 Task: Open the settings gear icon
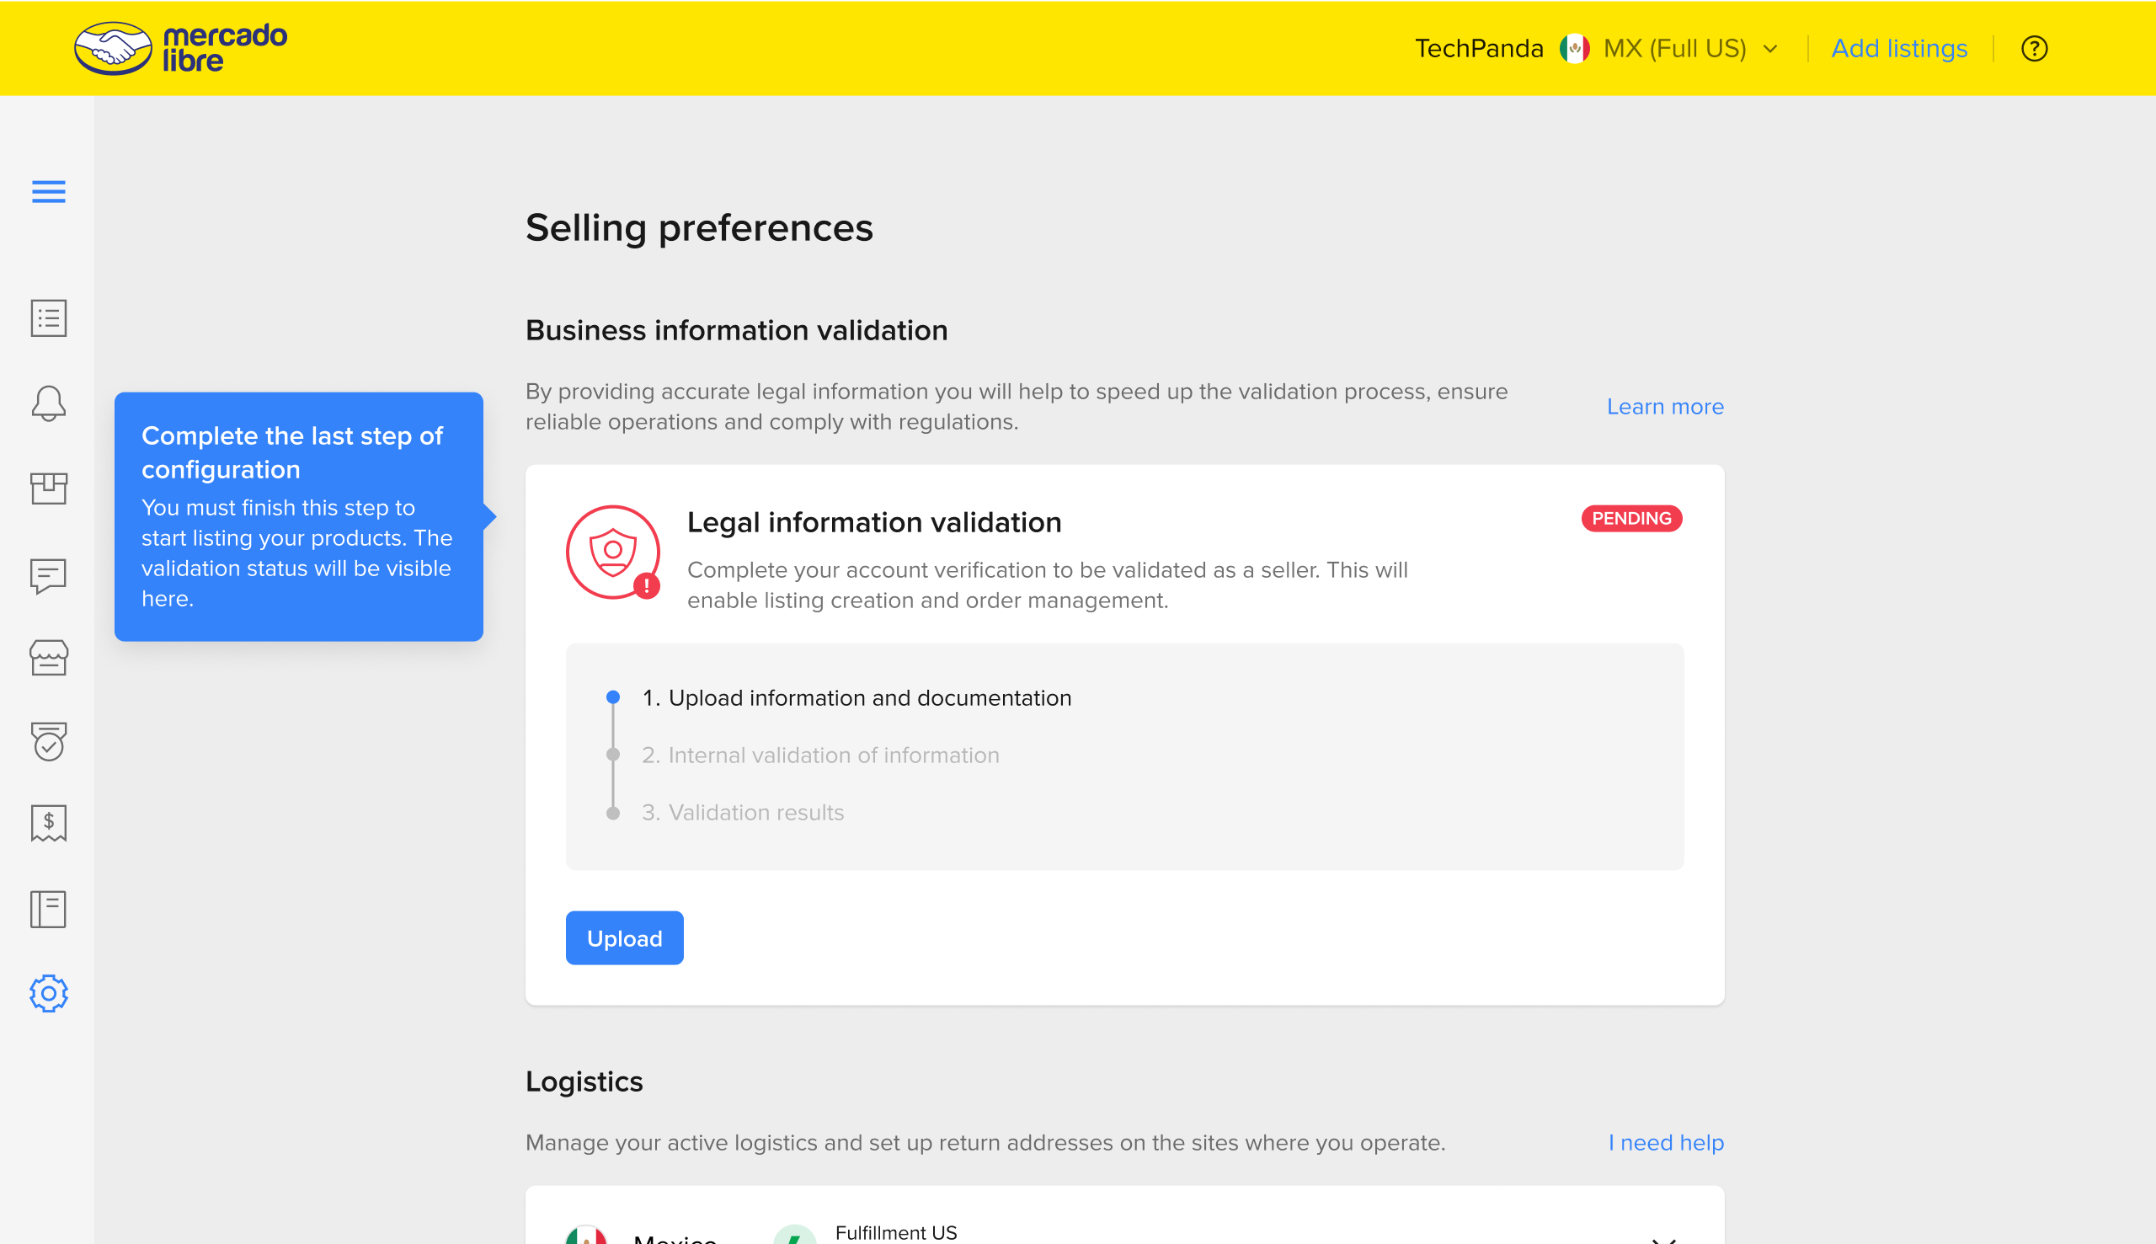pos(49,993)
